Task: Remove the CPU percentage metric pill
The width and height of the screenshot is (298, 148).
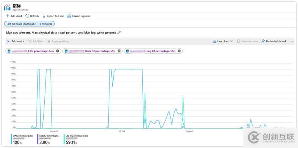Action: [58, 51]
